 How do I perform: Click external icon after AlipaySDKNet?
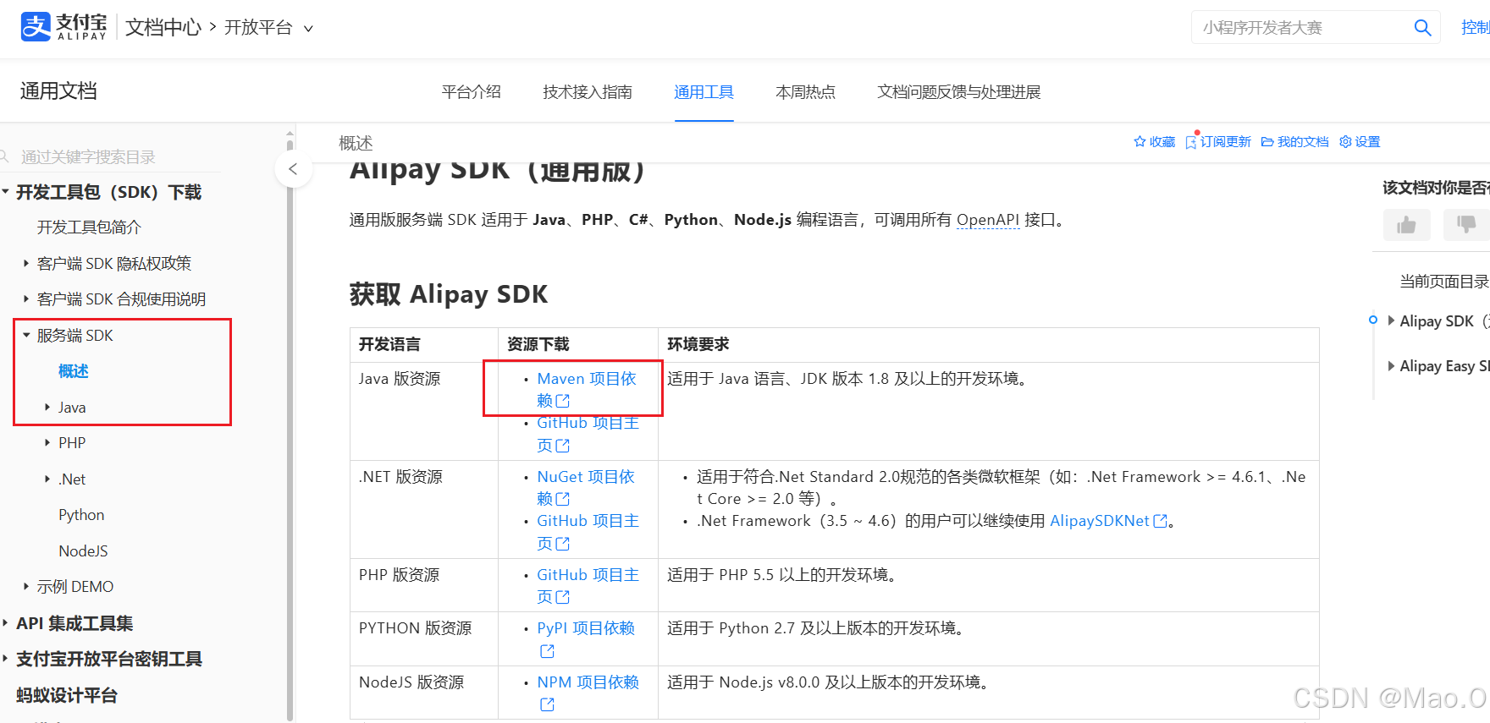click(x=1161, y=521)
